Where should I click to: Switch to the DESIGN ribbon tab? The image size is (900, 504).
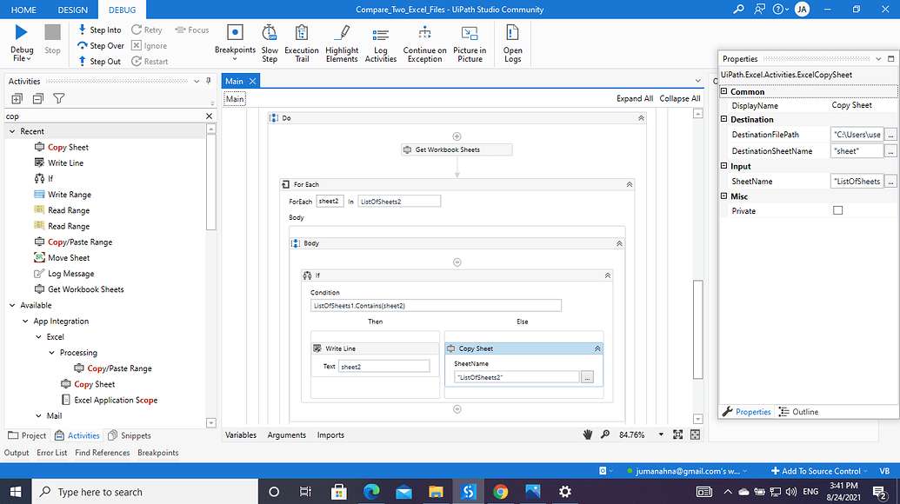[x=73, y=10]
